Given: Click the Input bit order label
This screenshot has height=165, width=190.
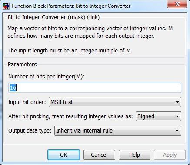Looking at the screenshot, I should pos(27,102).
